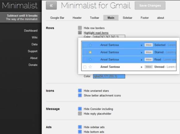Click the blue selected color field
Image resolution: width=180 pixels, height=134 pixels.
pyautogui.click(x=109, y=76)
